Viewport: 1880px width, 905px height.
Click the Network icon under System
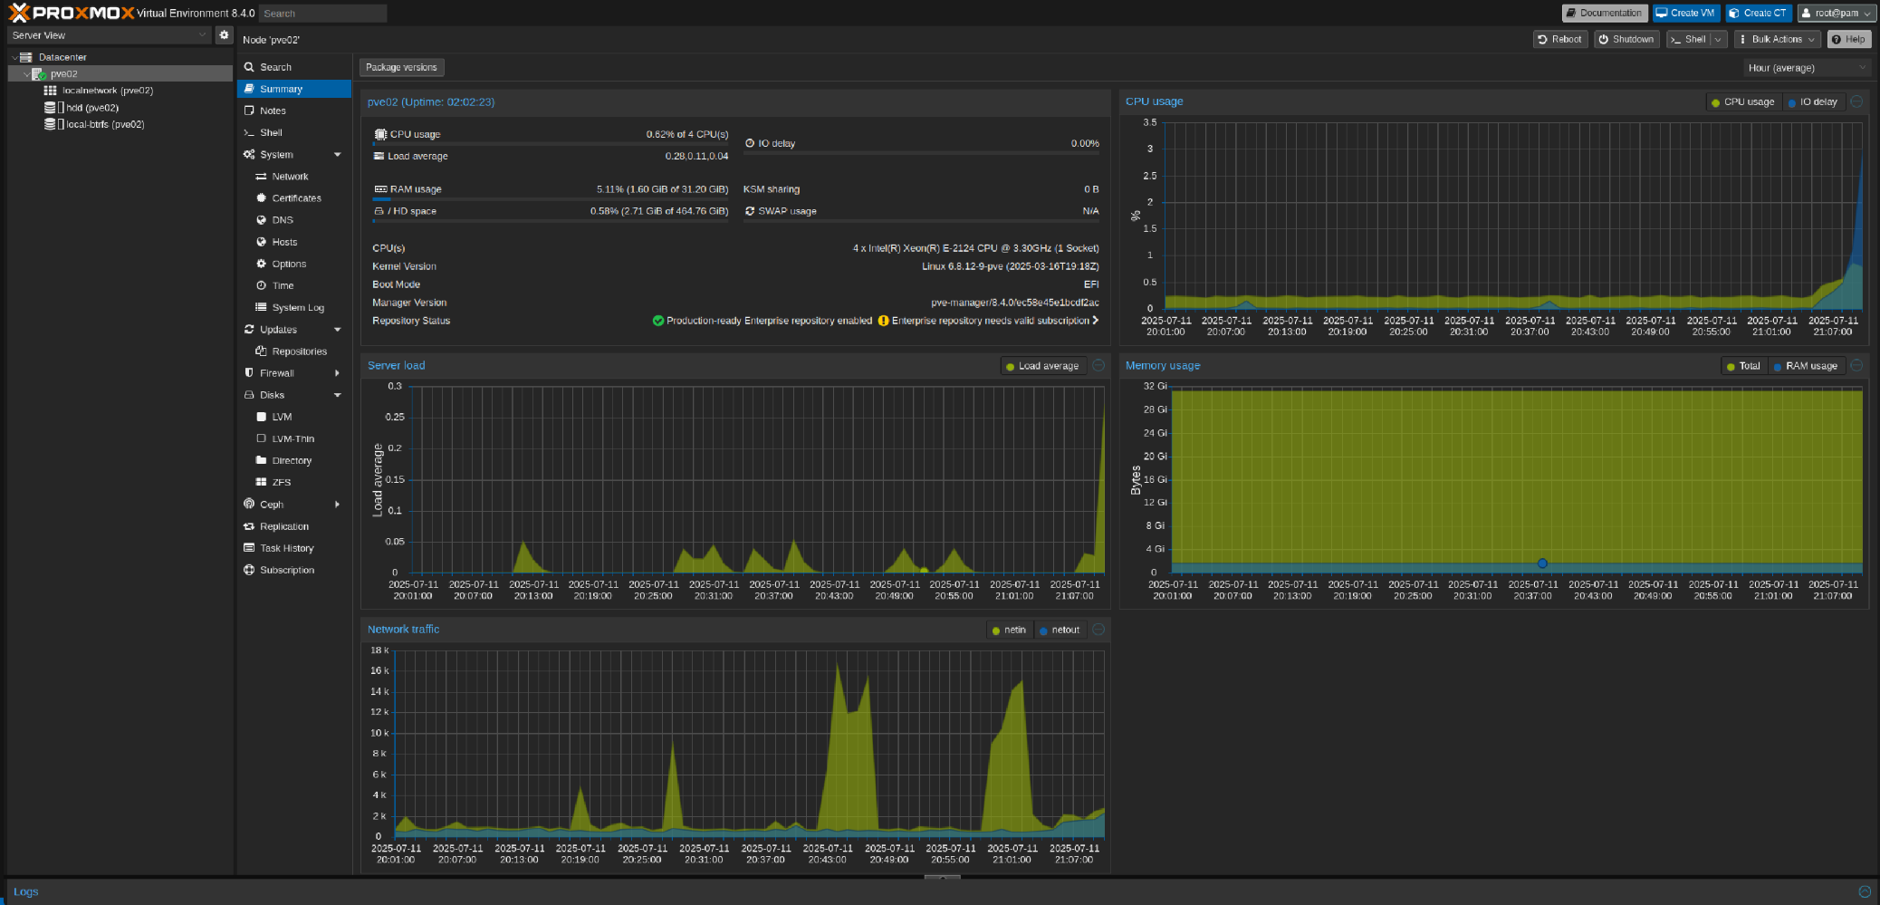[x=261, y=177]
